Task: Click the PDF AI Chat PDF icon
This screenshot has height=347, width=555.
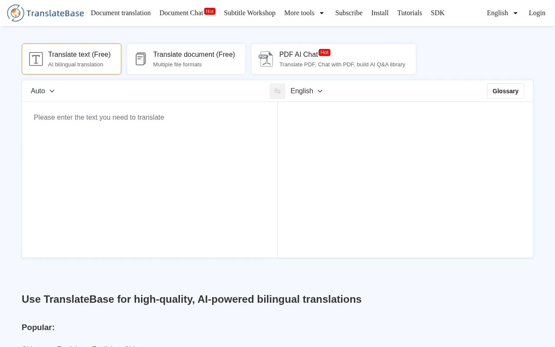Action: [x=266, y=59]
